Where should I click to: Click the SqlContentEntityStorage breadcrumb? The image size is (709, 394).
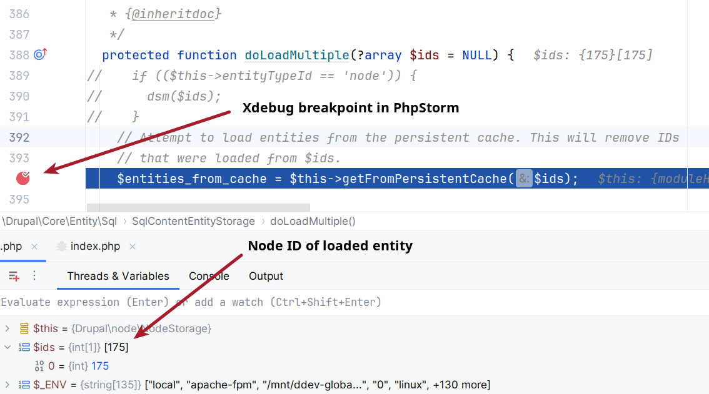[194, 222]
